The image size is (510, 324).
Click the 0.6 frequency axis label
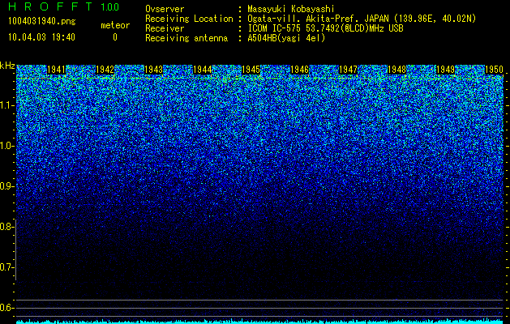pyautogui.click(x=6, y=308)
